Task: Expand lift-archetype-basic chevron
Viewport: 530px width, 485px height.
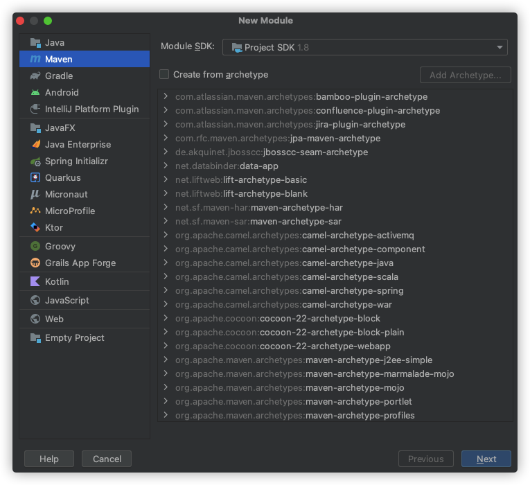Action: tap(166, 179)
